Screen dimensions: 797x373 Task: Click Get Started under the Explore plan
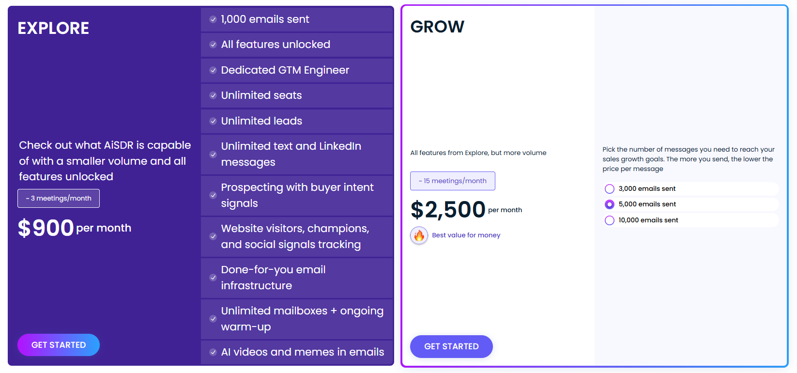click(x=59, y=345)
